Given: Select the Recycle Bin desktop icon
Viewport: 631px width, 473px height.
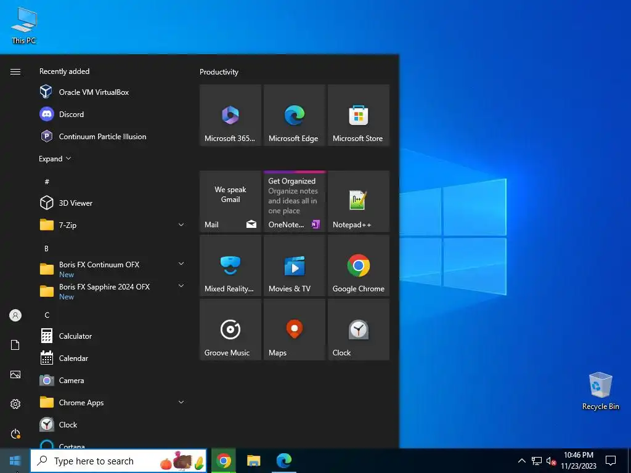Looking at the screenshot, I should (600, 391).
